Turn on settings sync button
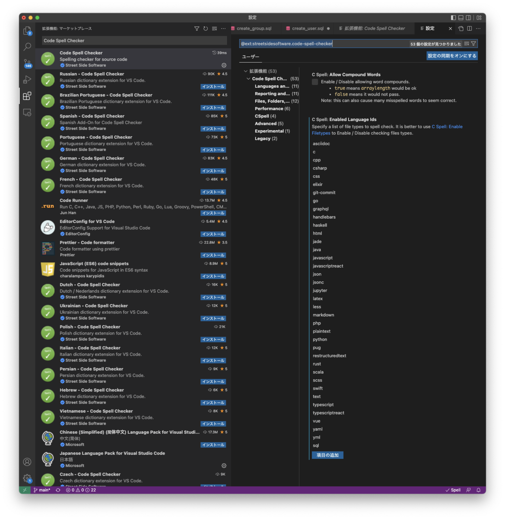 tap(452, 56)
